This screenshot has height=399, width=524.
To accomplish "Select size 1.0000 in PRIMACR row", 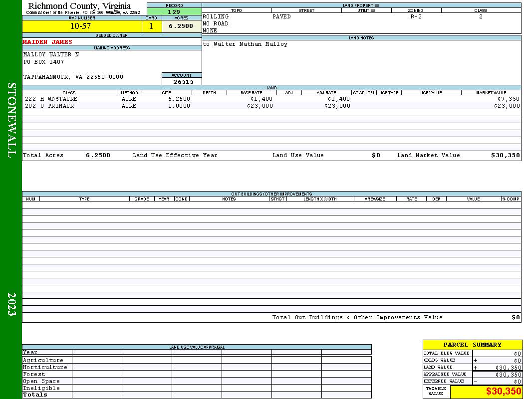I will [x=179, y=106].
